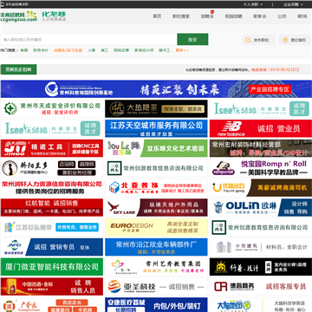Click the 登记简历 round icon
Screen dimensions: 312x312
tap(285, 40)
